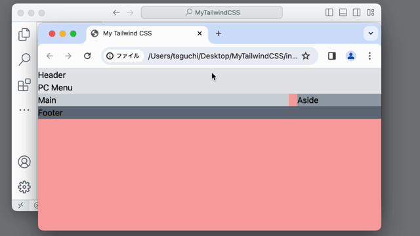Open Extensions view in VS Code sidebar
The image size is (420, 236).
(24, 85)
